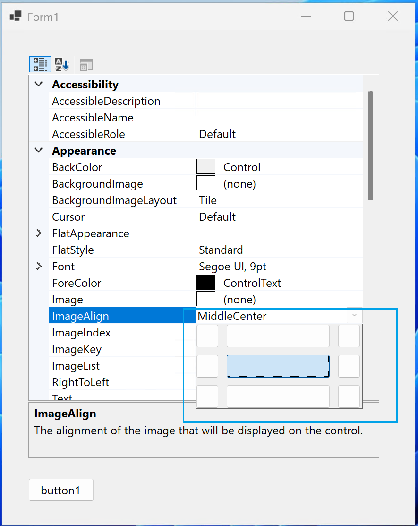Select the TopLeft alignment cell
This screenshot has height=526, width=418.
[x=207, y=336]
